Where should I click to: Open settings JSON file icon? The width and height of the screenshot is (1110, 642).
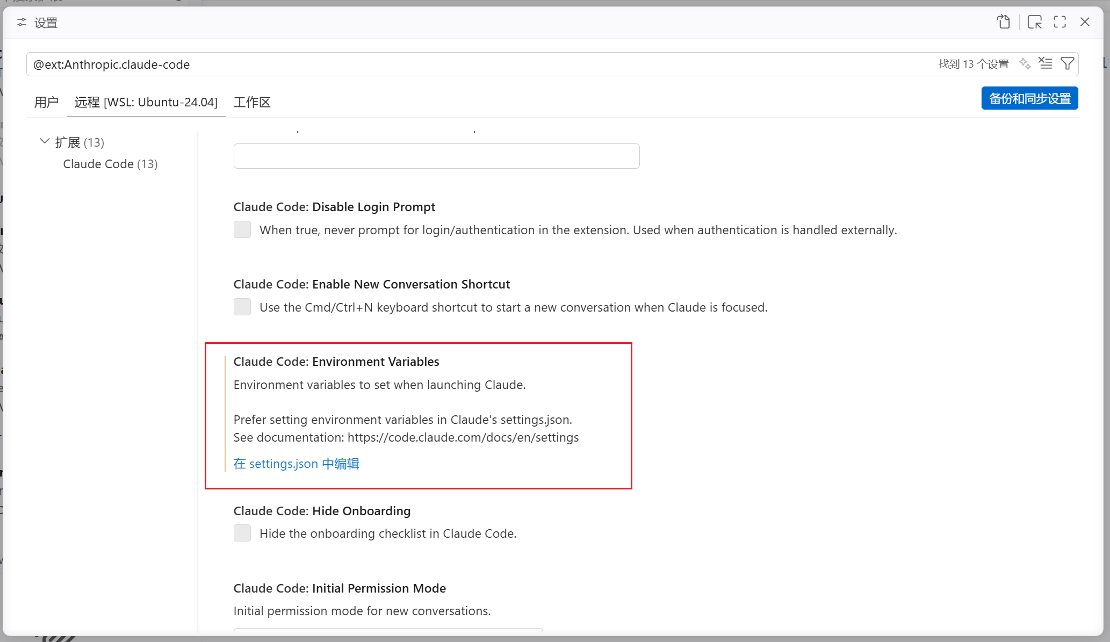[x=1003, y=22]
